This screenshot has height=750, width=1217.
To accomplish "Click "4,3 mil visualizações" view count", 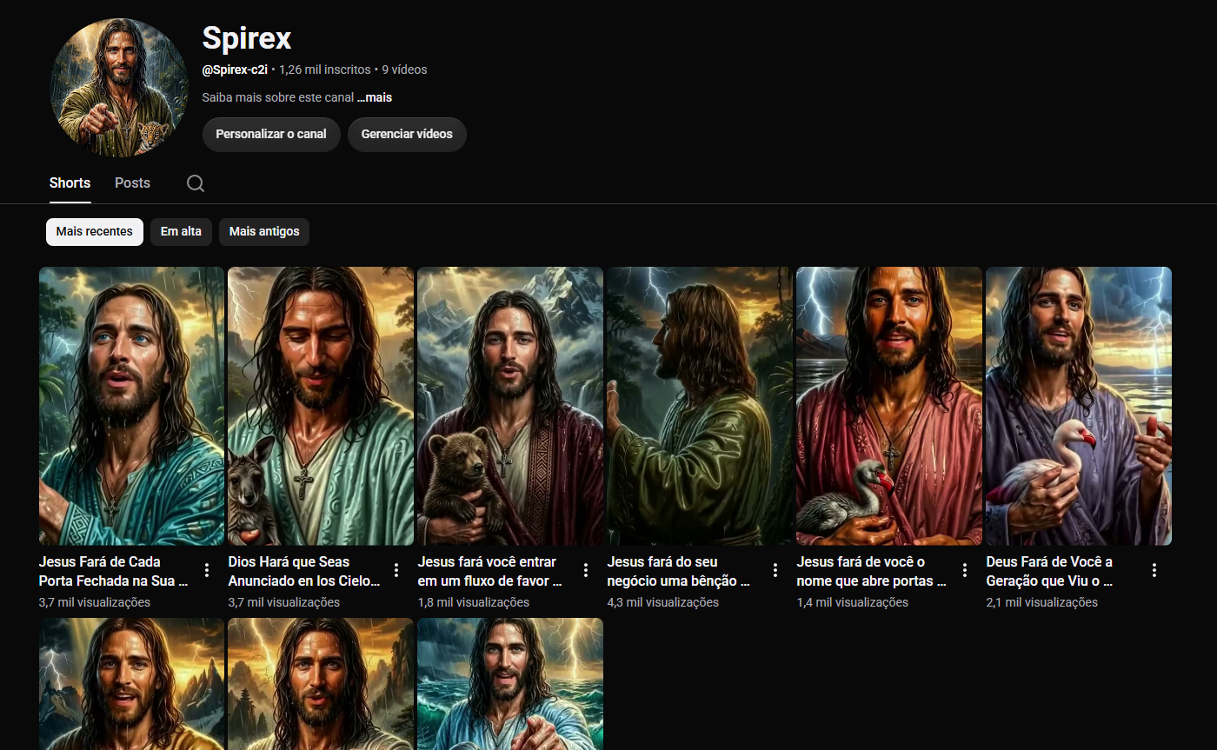I will click(x=663, y=602).
